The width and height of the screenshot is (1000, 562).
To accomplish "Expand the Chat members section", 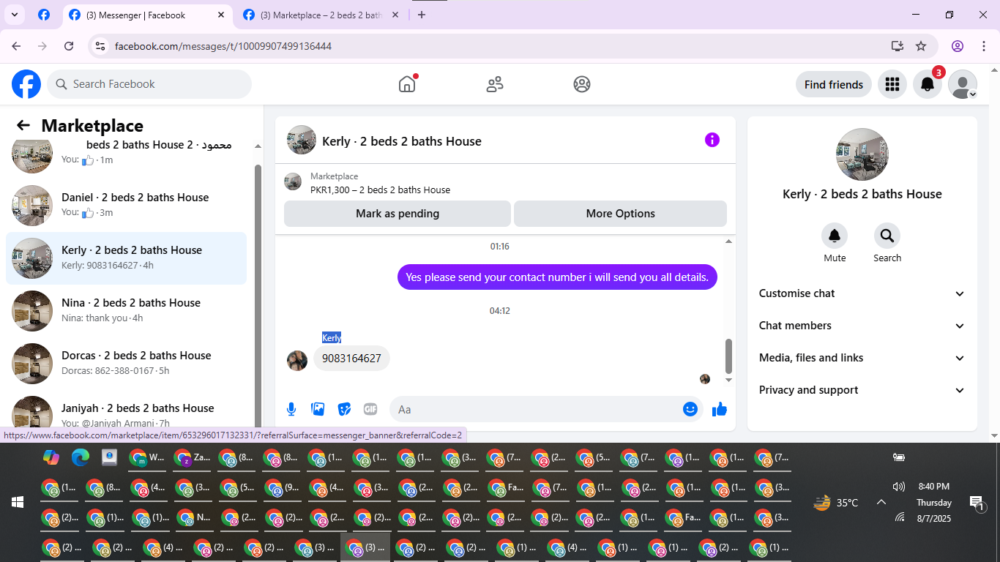I will click(862, 326).
